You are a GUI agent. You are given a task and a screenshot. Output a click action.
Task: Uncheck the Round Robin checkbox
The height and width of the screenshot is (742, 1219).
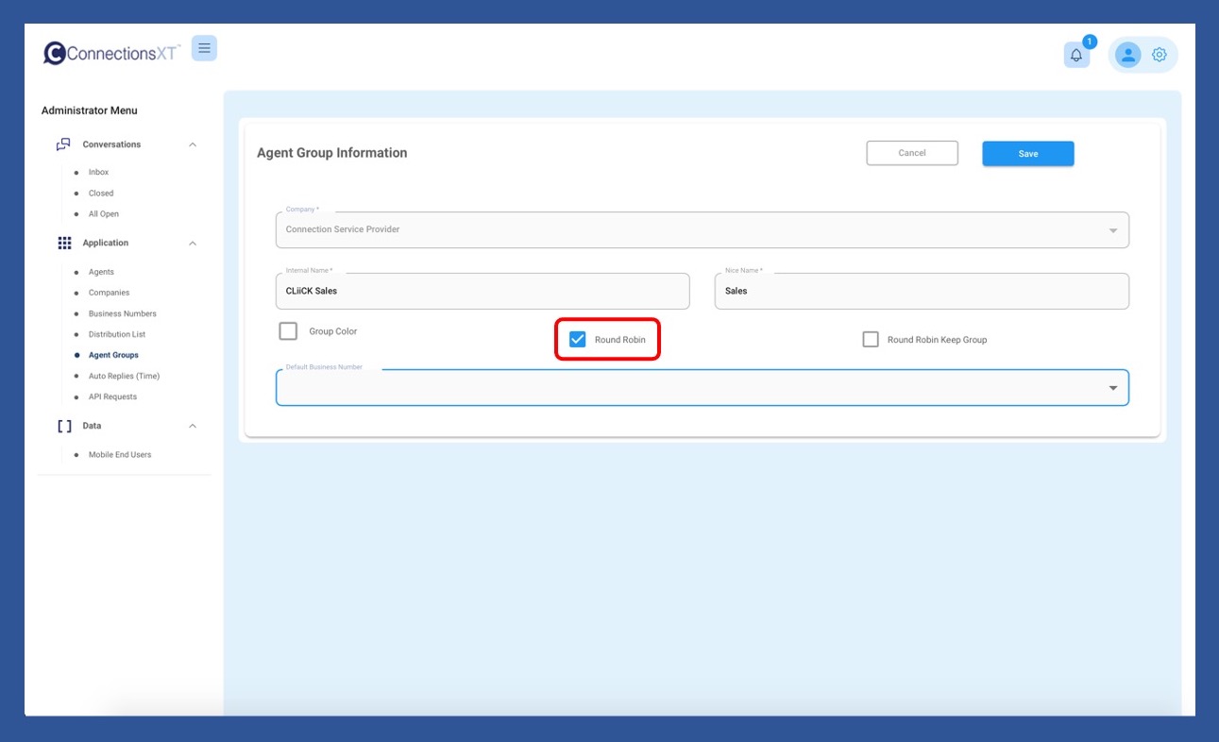click(578, 340)
